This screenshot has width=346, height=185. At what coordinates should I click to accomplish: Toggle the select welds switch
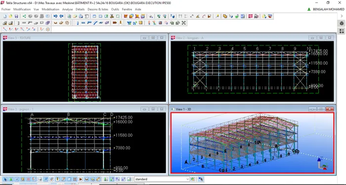click(57, 179)
